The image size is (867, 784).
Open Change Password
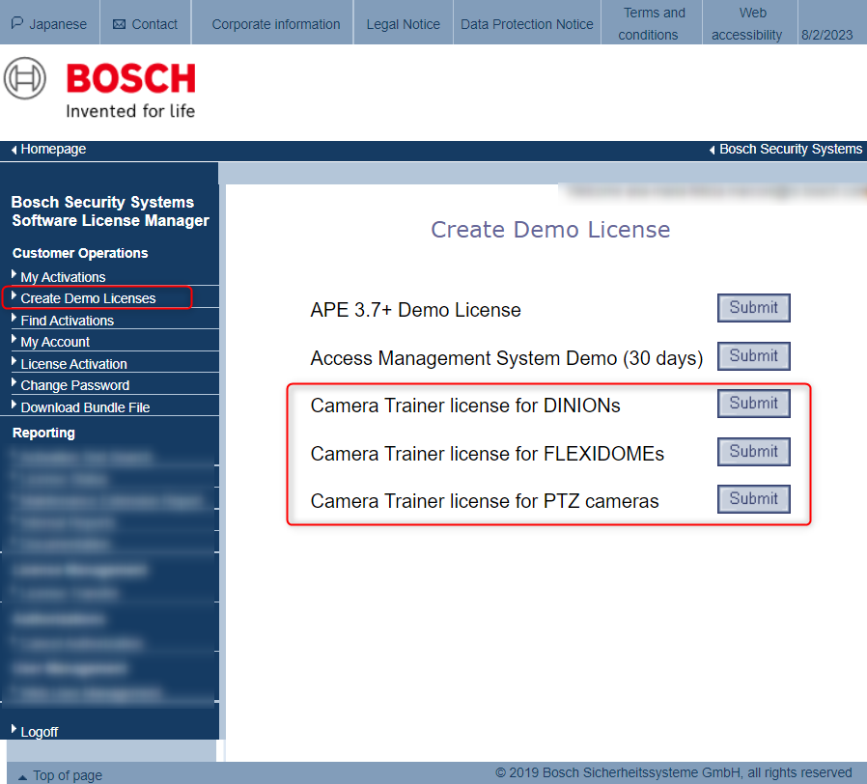(74, 385)
